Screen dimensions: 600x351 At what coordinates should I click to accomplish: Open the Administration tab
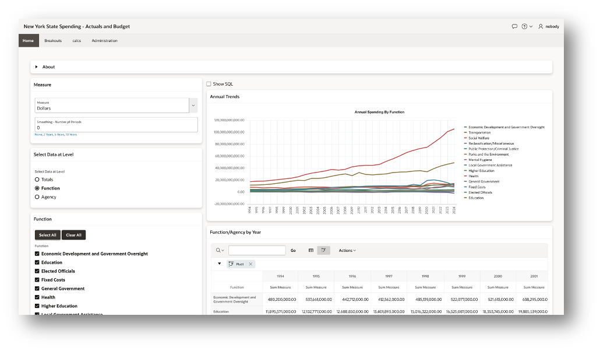pyautogui.click(x=104, y=41)
